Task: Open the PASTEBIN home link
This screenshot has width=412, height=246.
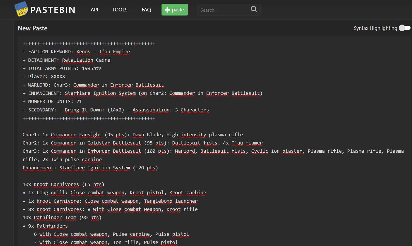Action: pyautogui.click(x=53, y=10)
